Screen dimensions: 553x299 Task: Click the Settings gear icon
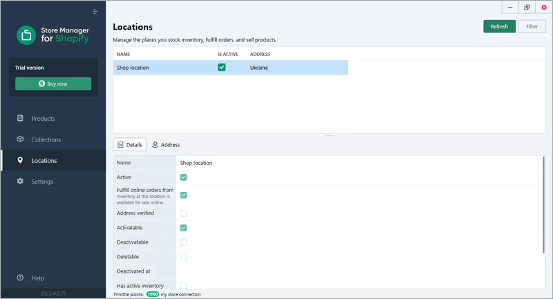[x=20, y=181]
